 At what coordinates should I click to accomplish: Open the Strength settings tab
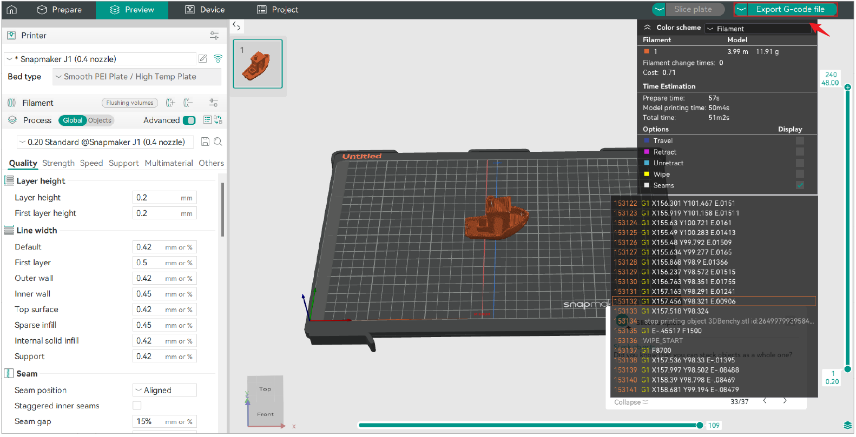[x=58, y=163]
